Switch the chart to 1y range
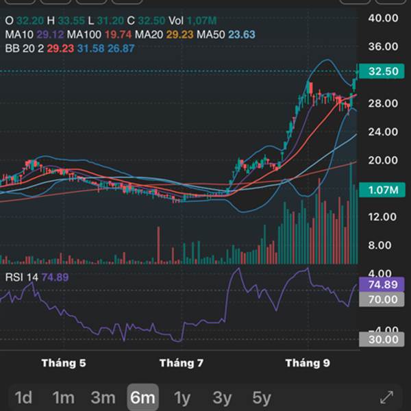 pyautogui.click(x=182, y=397)
